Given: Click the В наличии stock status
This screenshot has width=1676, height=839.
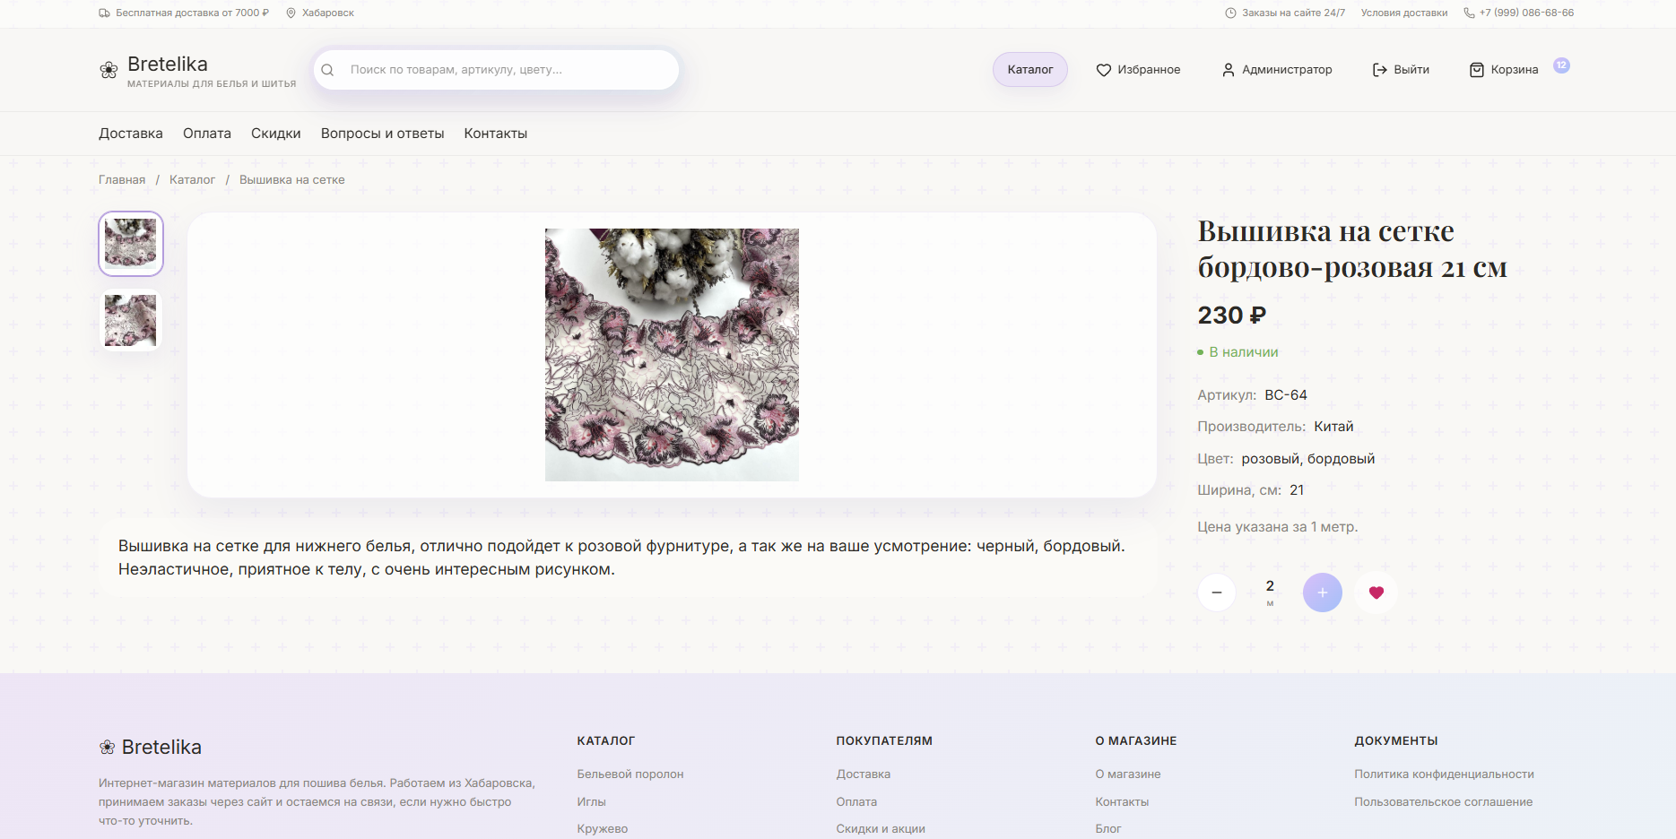Looking at the screenshot, I should (1237, 352).
